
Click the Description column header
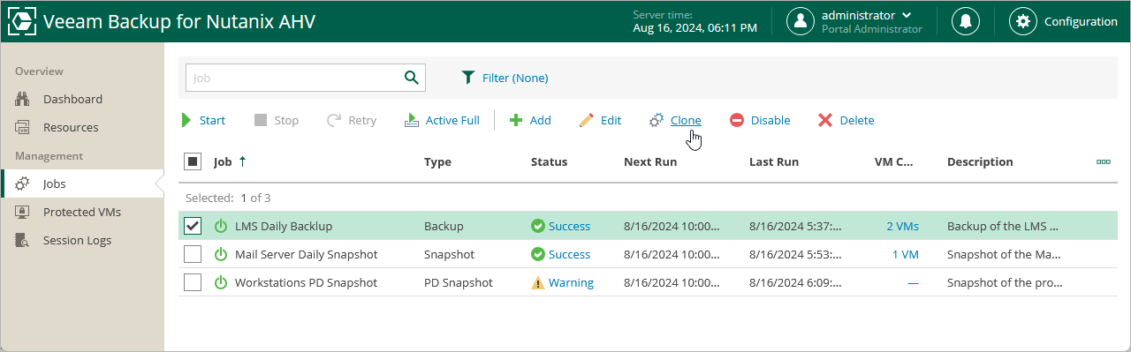tap(980, 161)
